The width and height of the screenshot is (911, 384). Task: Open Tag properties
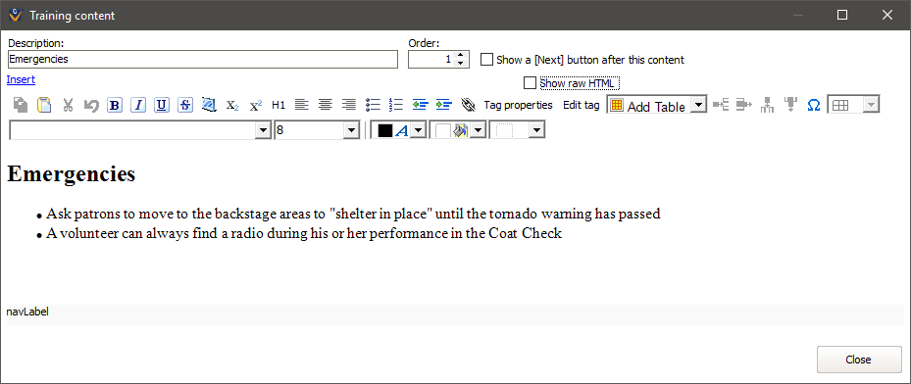coord(518,105)
